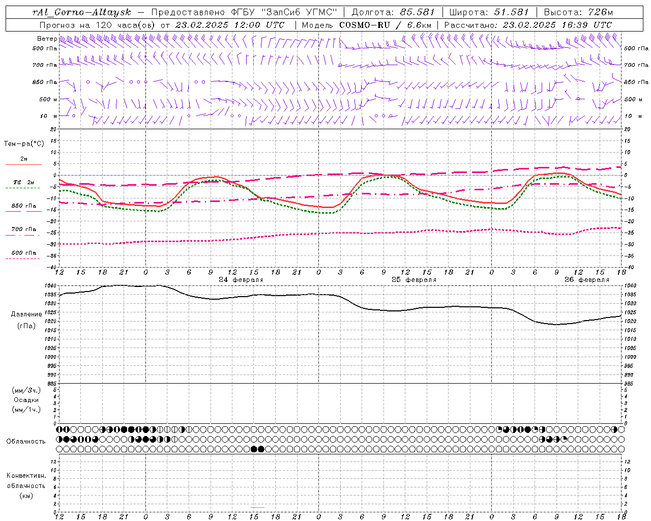This screenshot has height=521, width=651.
Task: Select the 24 февраля date label
Action: (x=241, y=280)
